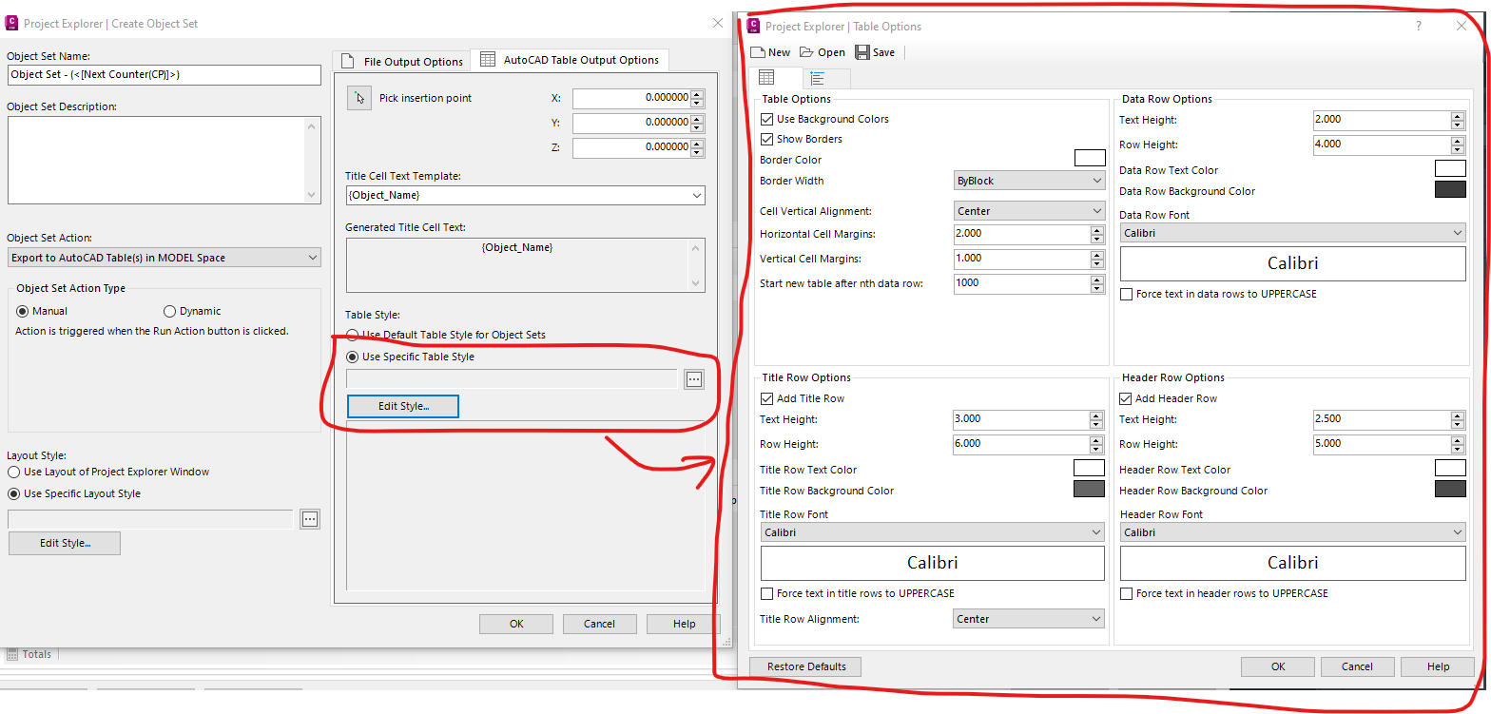Select Use Layout of Project Explorer Window

coord(13,472)
